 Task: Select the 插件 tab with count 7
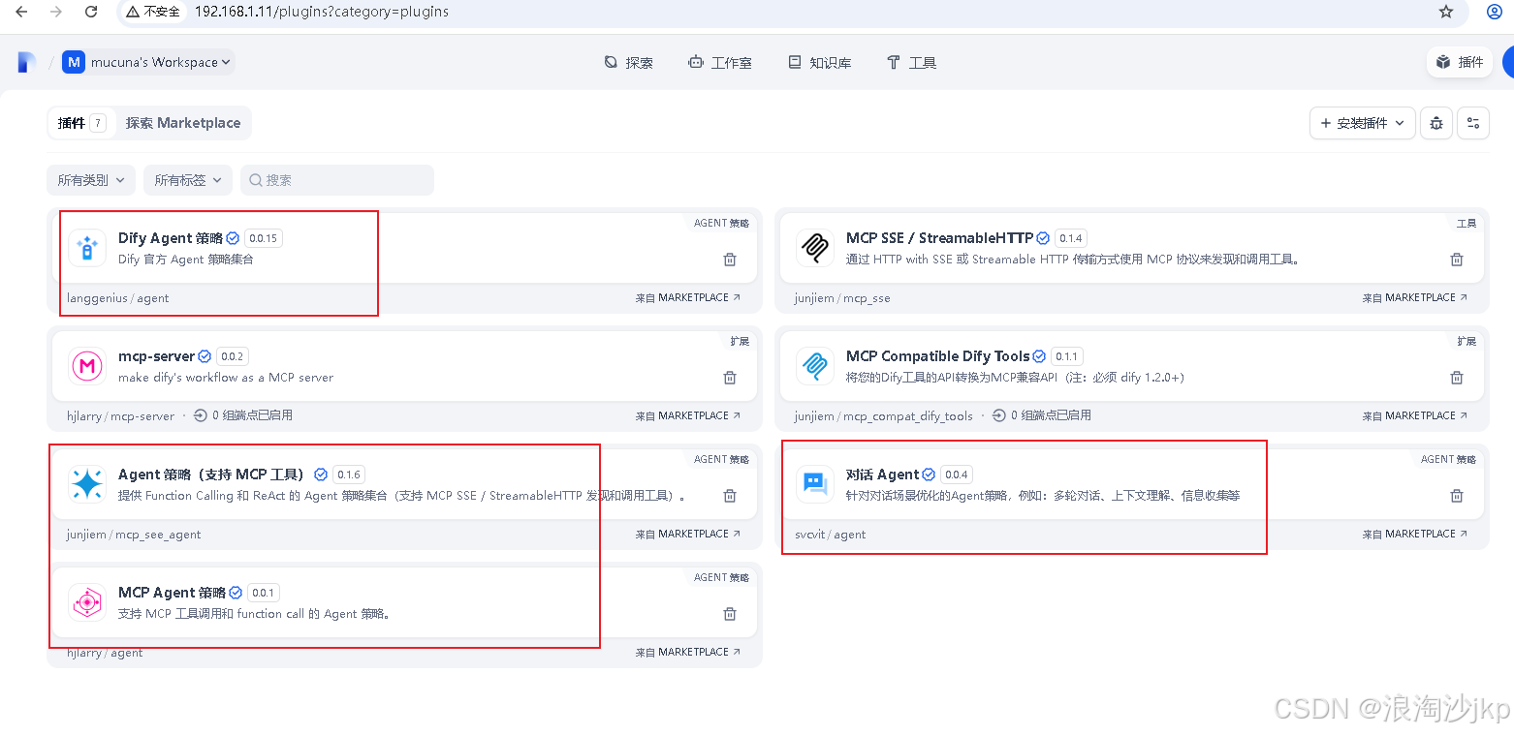81,123
